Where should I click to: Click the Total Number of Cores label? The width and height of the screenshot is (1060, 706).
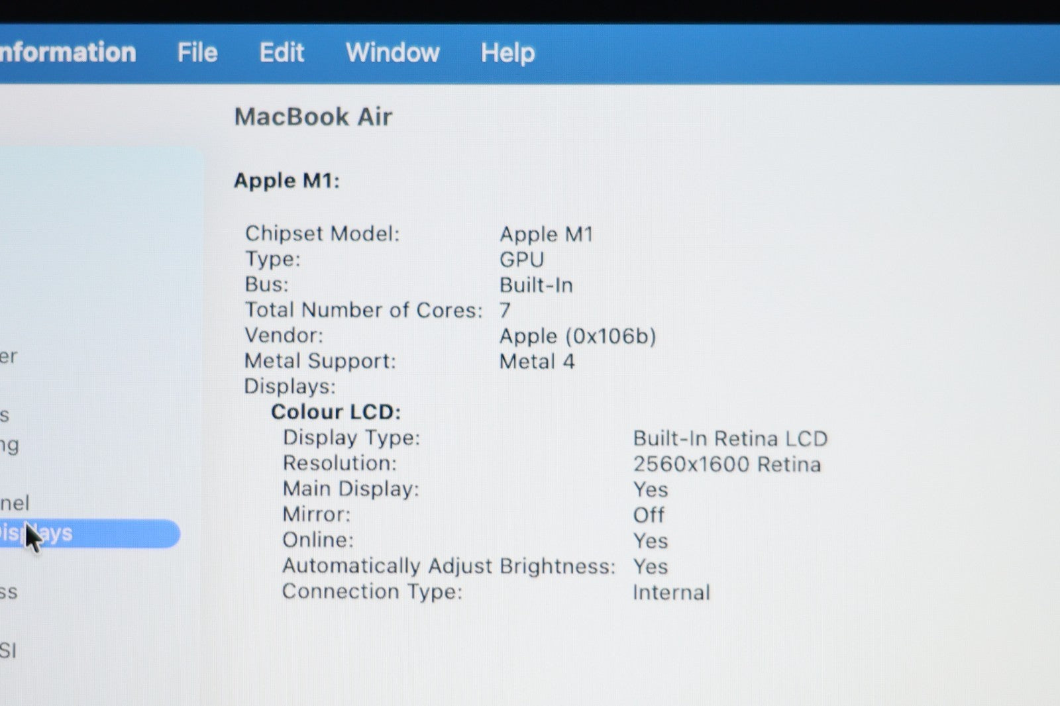[x=363, y=310]
